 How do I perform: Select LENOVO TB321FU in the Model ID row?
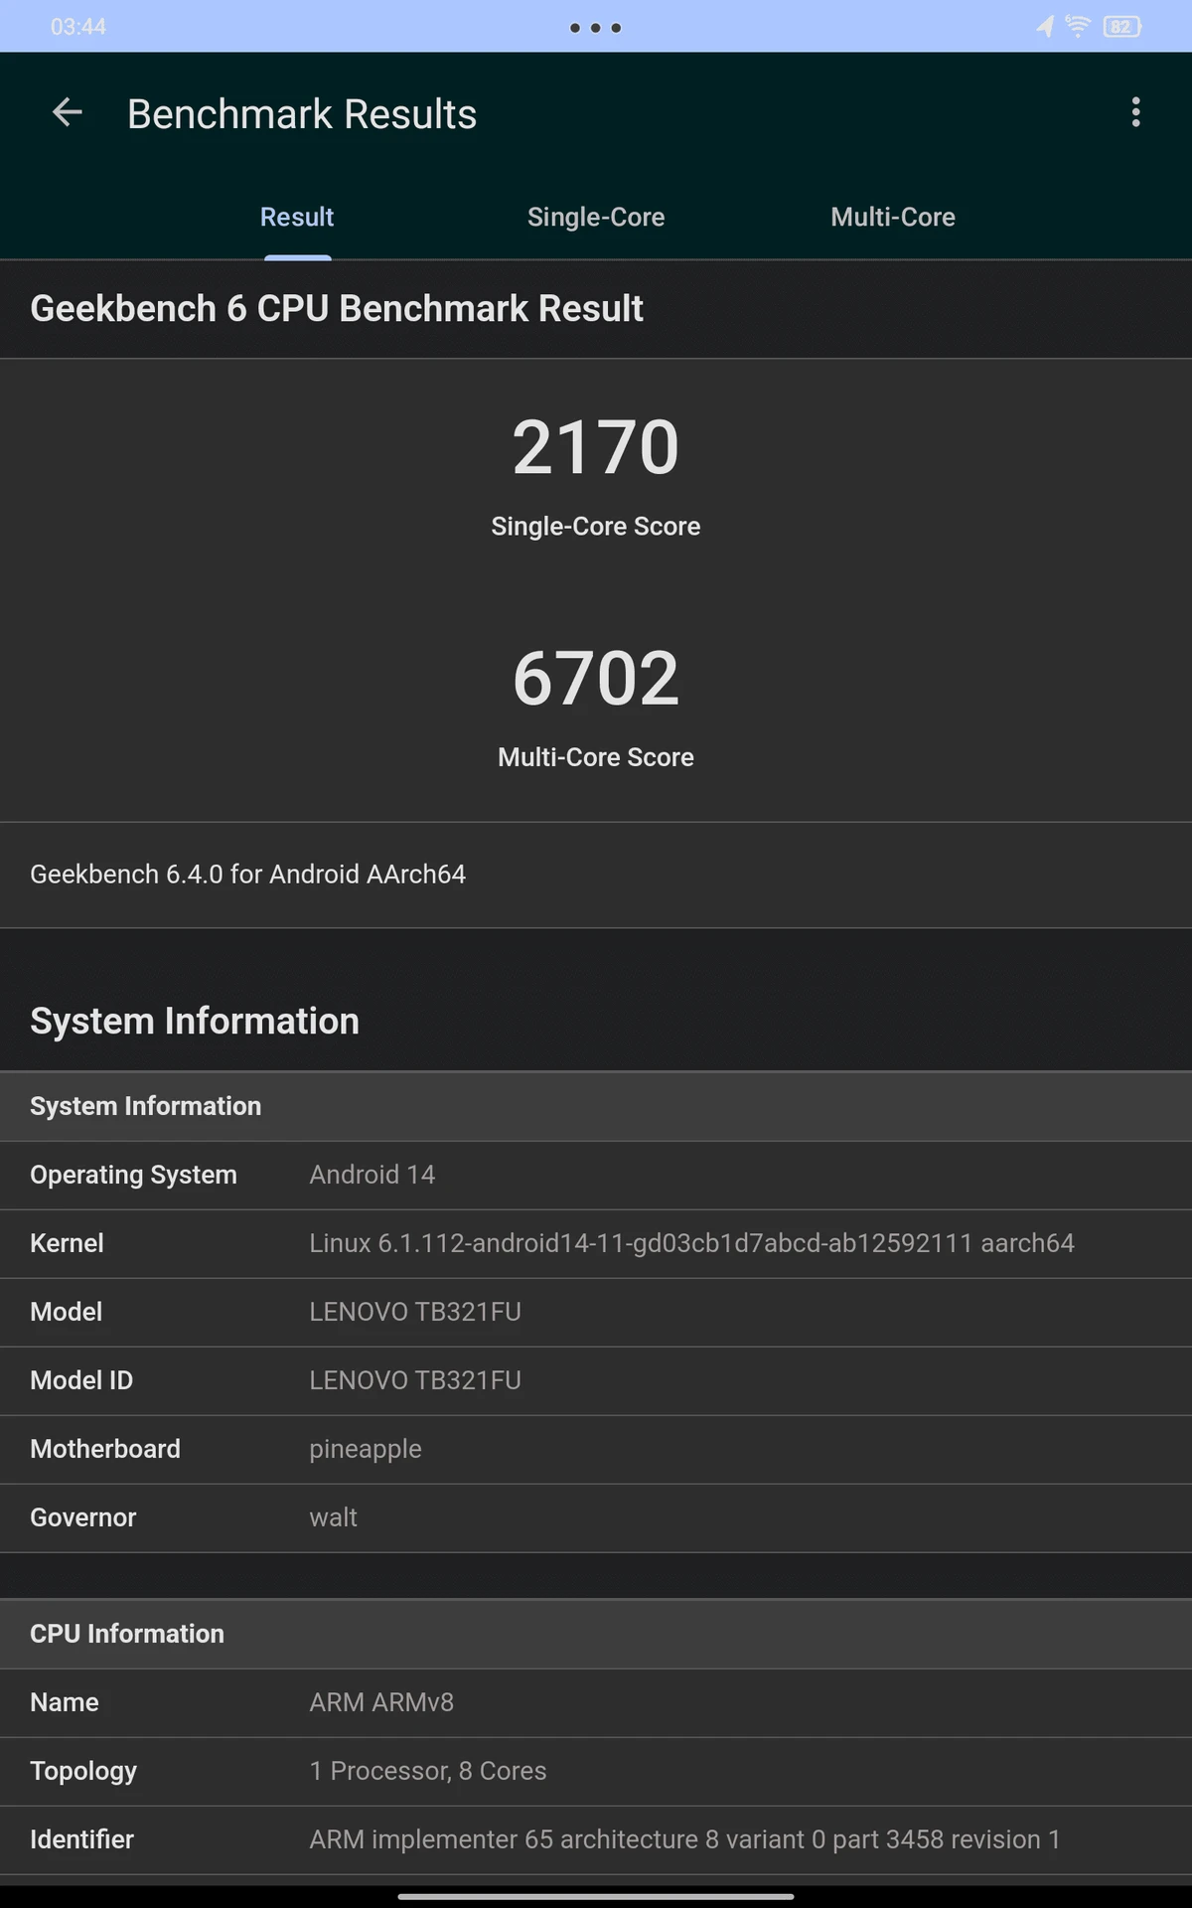click(x=415, y=1380)
